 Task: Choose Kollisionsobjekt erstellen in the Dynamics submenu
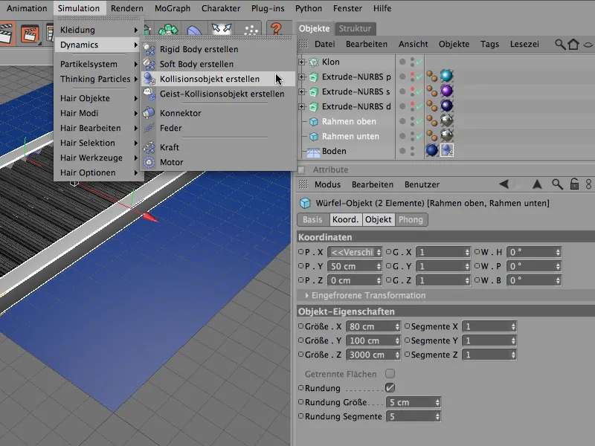209,79
